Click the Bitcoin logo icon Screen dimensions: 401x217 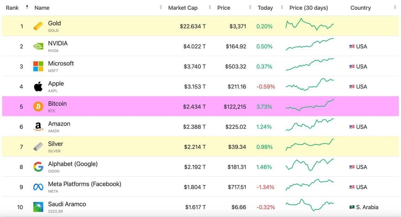pyautogui.click(x=38, y=107)
